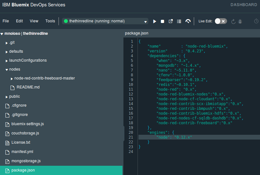Click the debug bug icon

[x=240, y=21]
